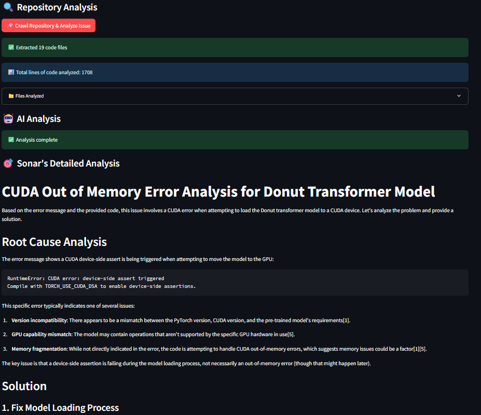Click the target icon beside Sonar's Detailed Analysis

(8, 163)
